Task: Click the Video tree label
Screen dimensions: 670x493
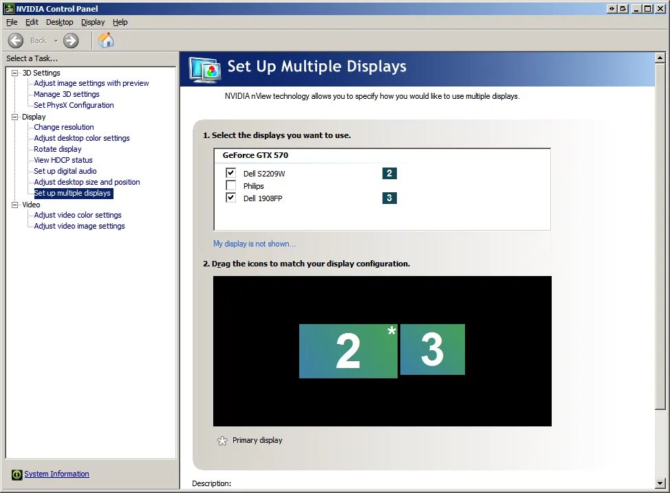Action: [31, 205]
